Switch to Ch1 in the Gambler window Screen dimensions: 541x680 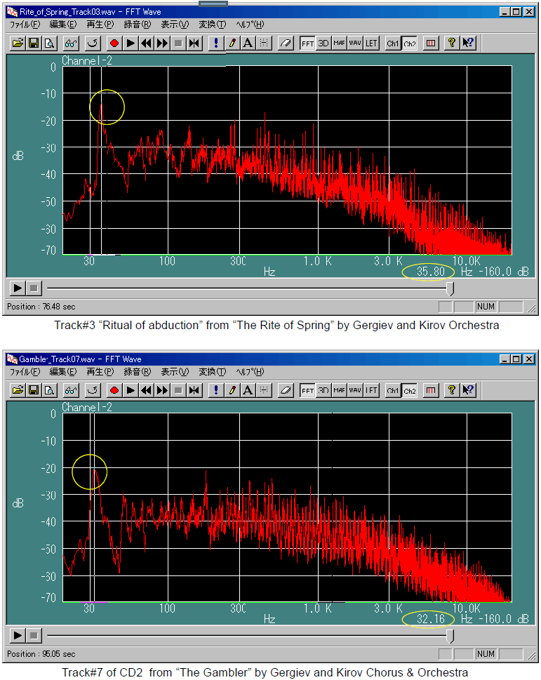pyautogui.click(x=393, y=390)
